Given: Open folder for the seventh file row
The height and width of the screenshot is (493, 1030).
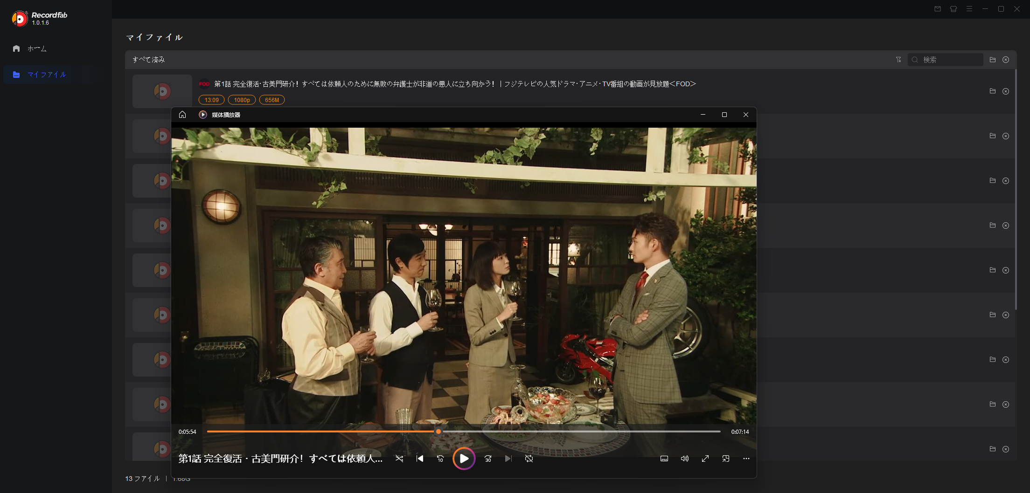Looking at the screenshot, I should pyautogui.click(x=993, y=360).
